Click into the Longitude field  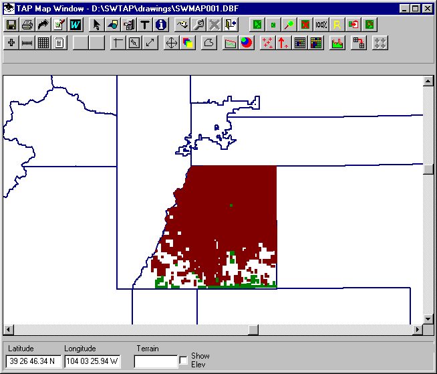pyautogui.click(x=92, y=361)
